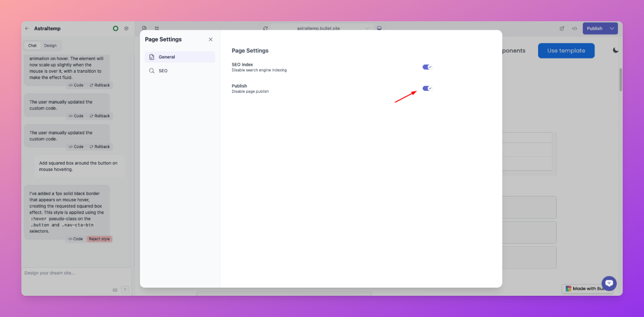The height and width of the screenshot is (317, 644).
Task: Click the Publish button
Action: pyautogui.click(x=595, y=29)
